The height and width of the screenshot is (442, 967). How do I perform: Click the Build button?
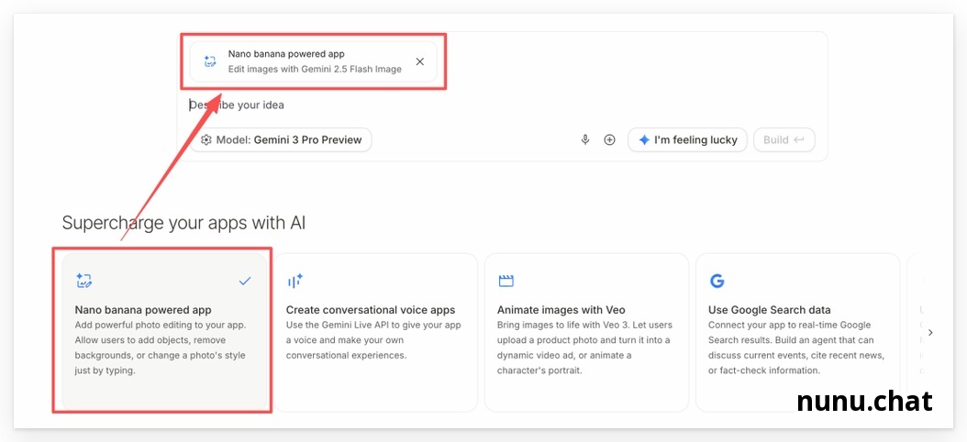pos(784,140)
